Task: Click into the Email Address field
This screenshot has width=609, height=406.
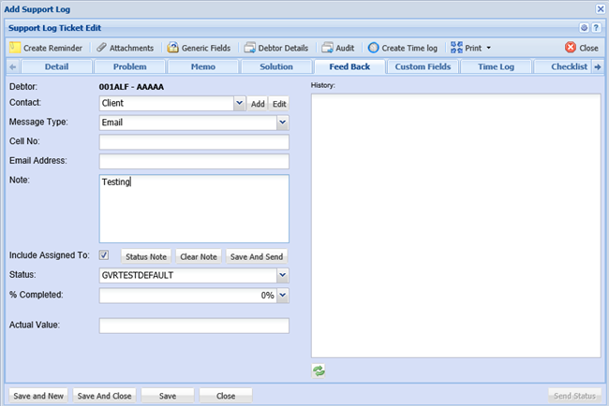Action: pyautogui.click(x=194, y=162)
